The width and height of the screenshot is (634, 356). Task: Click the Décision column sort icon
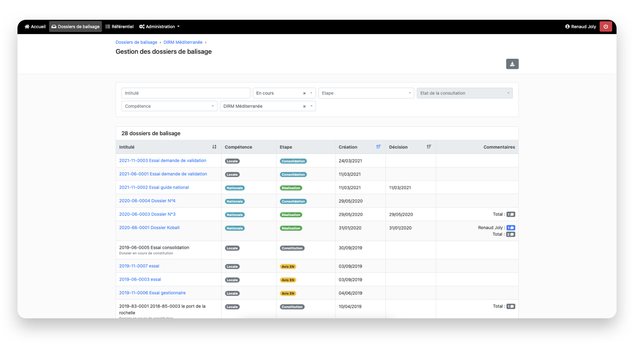click(x=429, y=147)
